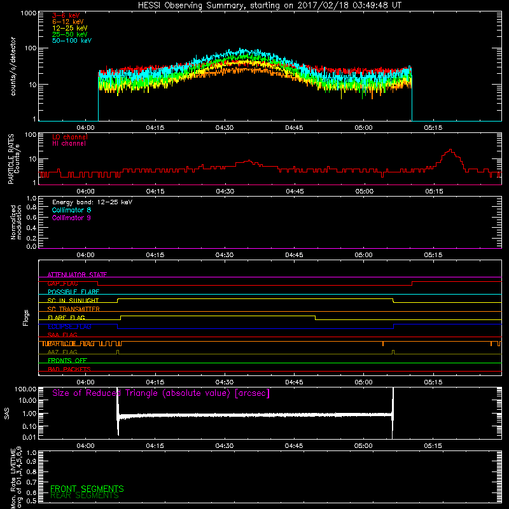Select the Collimator 8 legend label
The image size is (509, 509).
(71, 210)
